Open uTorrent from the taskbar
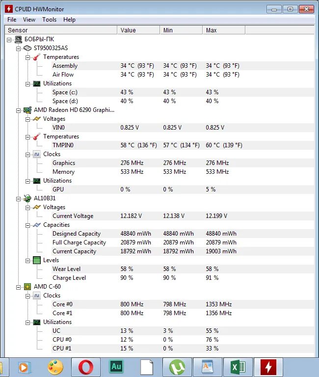This screenshot has height=377, width=319. coord(177,367)
